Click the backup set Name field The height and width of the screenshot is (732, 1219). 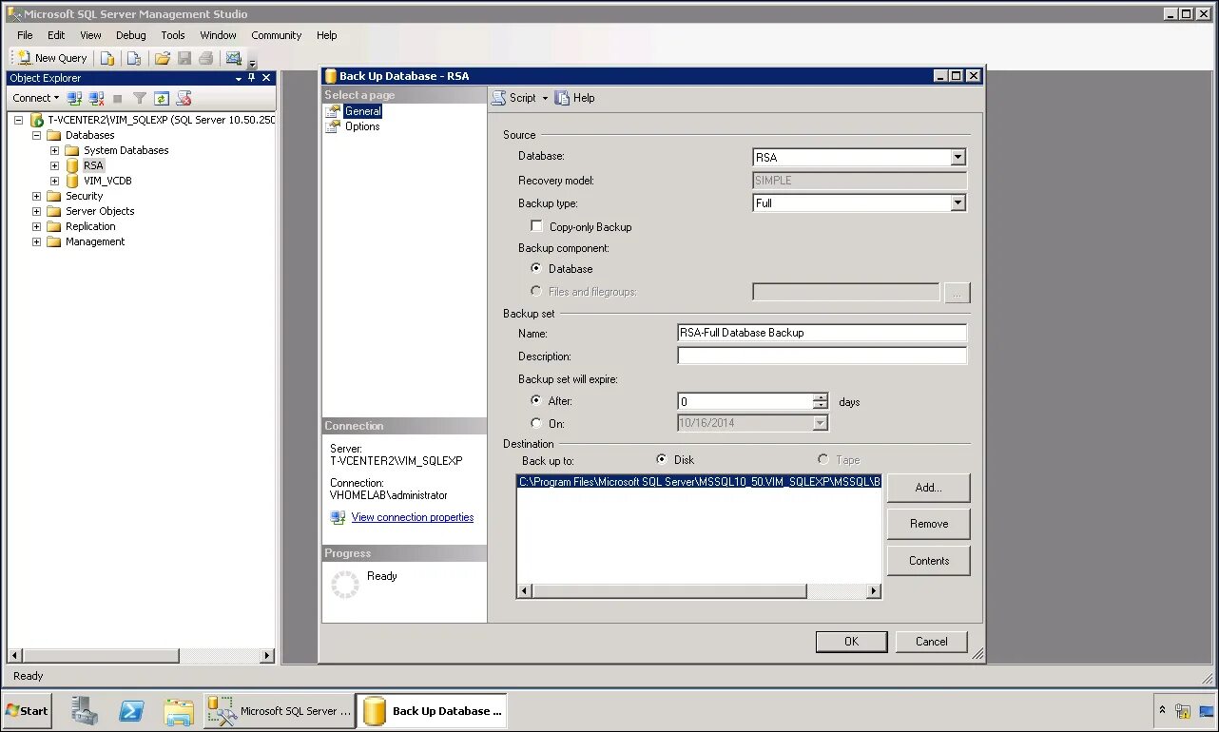822,333
